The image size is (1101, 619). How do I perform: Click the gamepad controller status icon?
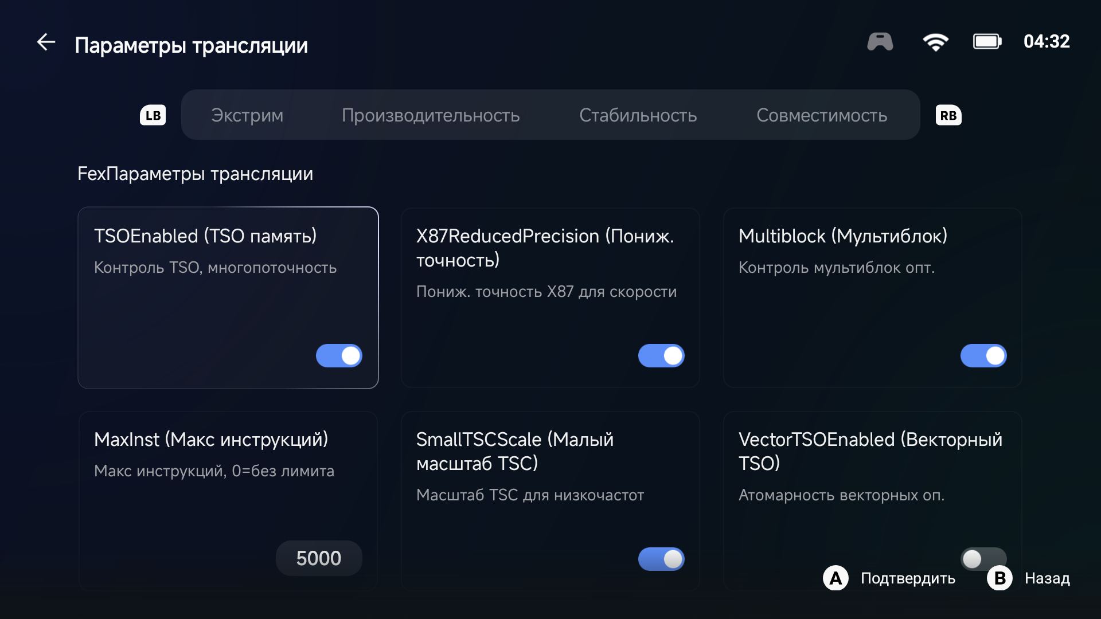[880, 42]
